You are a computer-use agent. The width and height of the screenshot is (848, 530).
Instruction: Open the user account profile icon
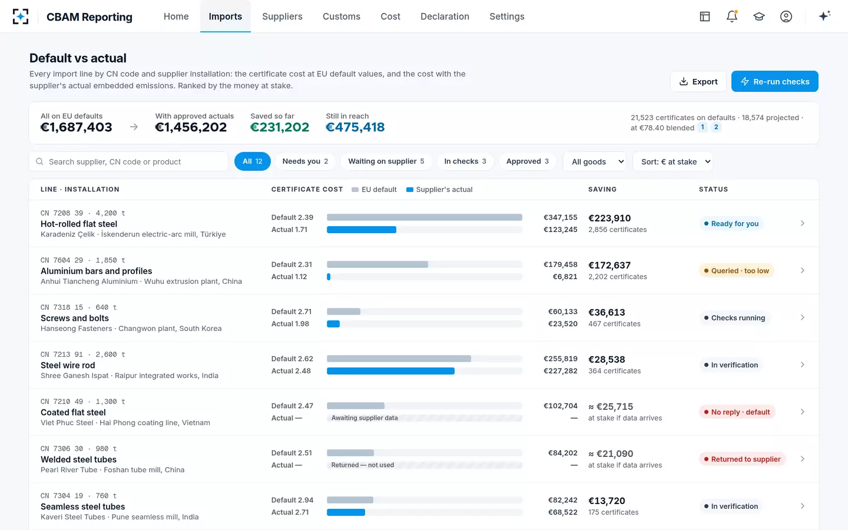click(x=786, y=16)
